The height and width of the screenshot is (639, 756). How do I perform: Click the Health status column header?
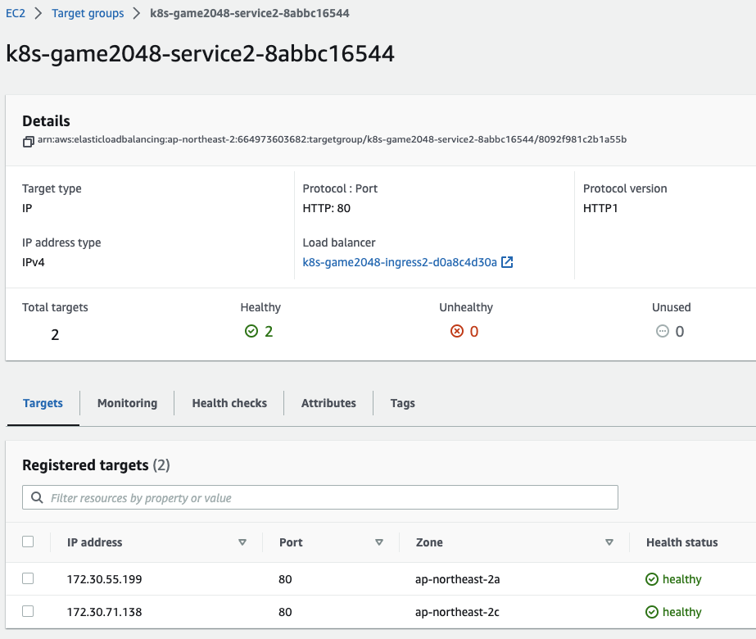click(681, 542)
